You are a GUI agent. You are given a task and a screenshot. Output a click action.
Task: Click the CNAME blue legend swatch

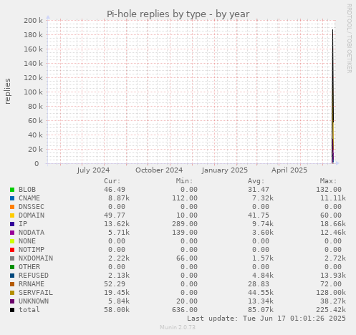(12, 198)
